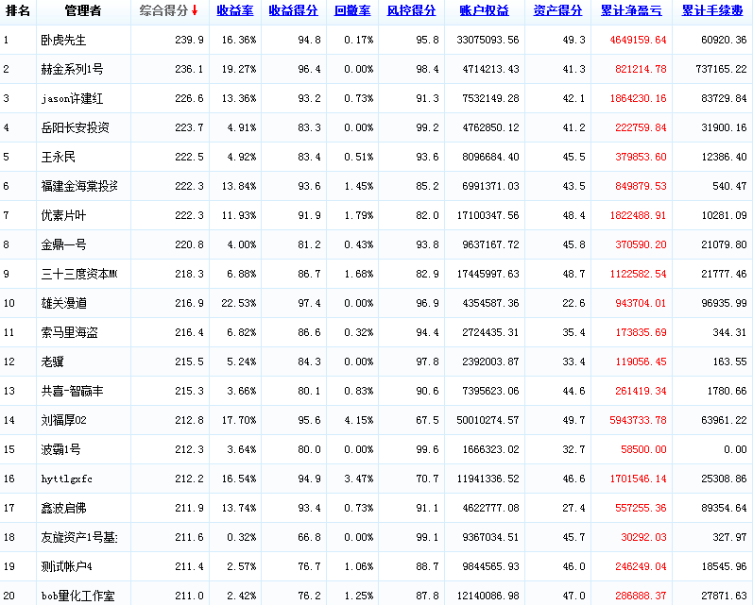
Task: Click the 风控得分 column header
Action: [x=412, y=11]
